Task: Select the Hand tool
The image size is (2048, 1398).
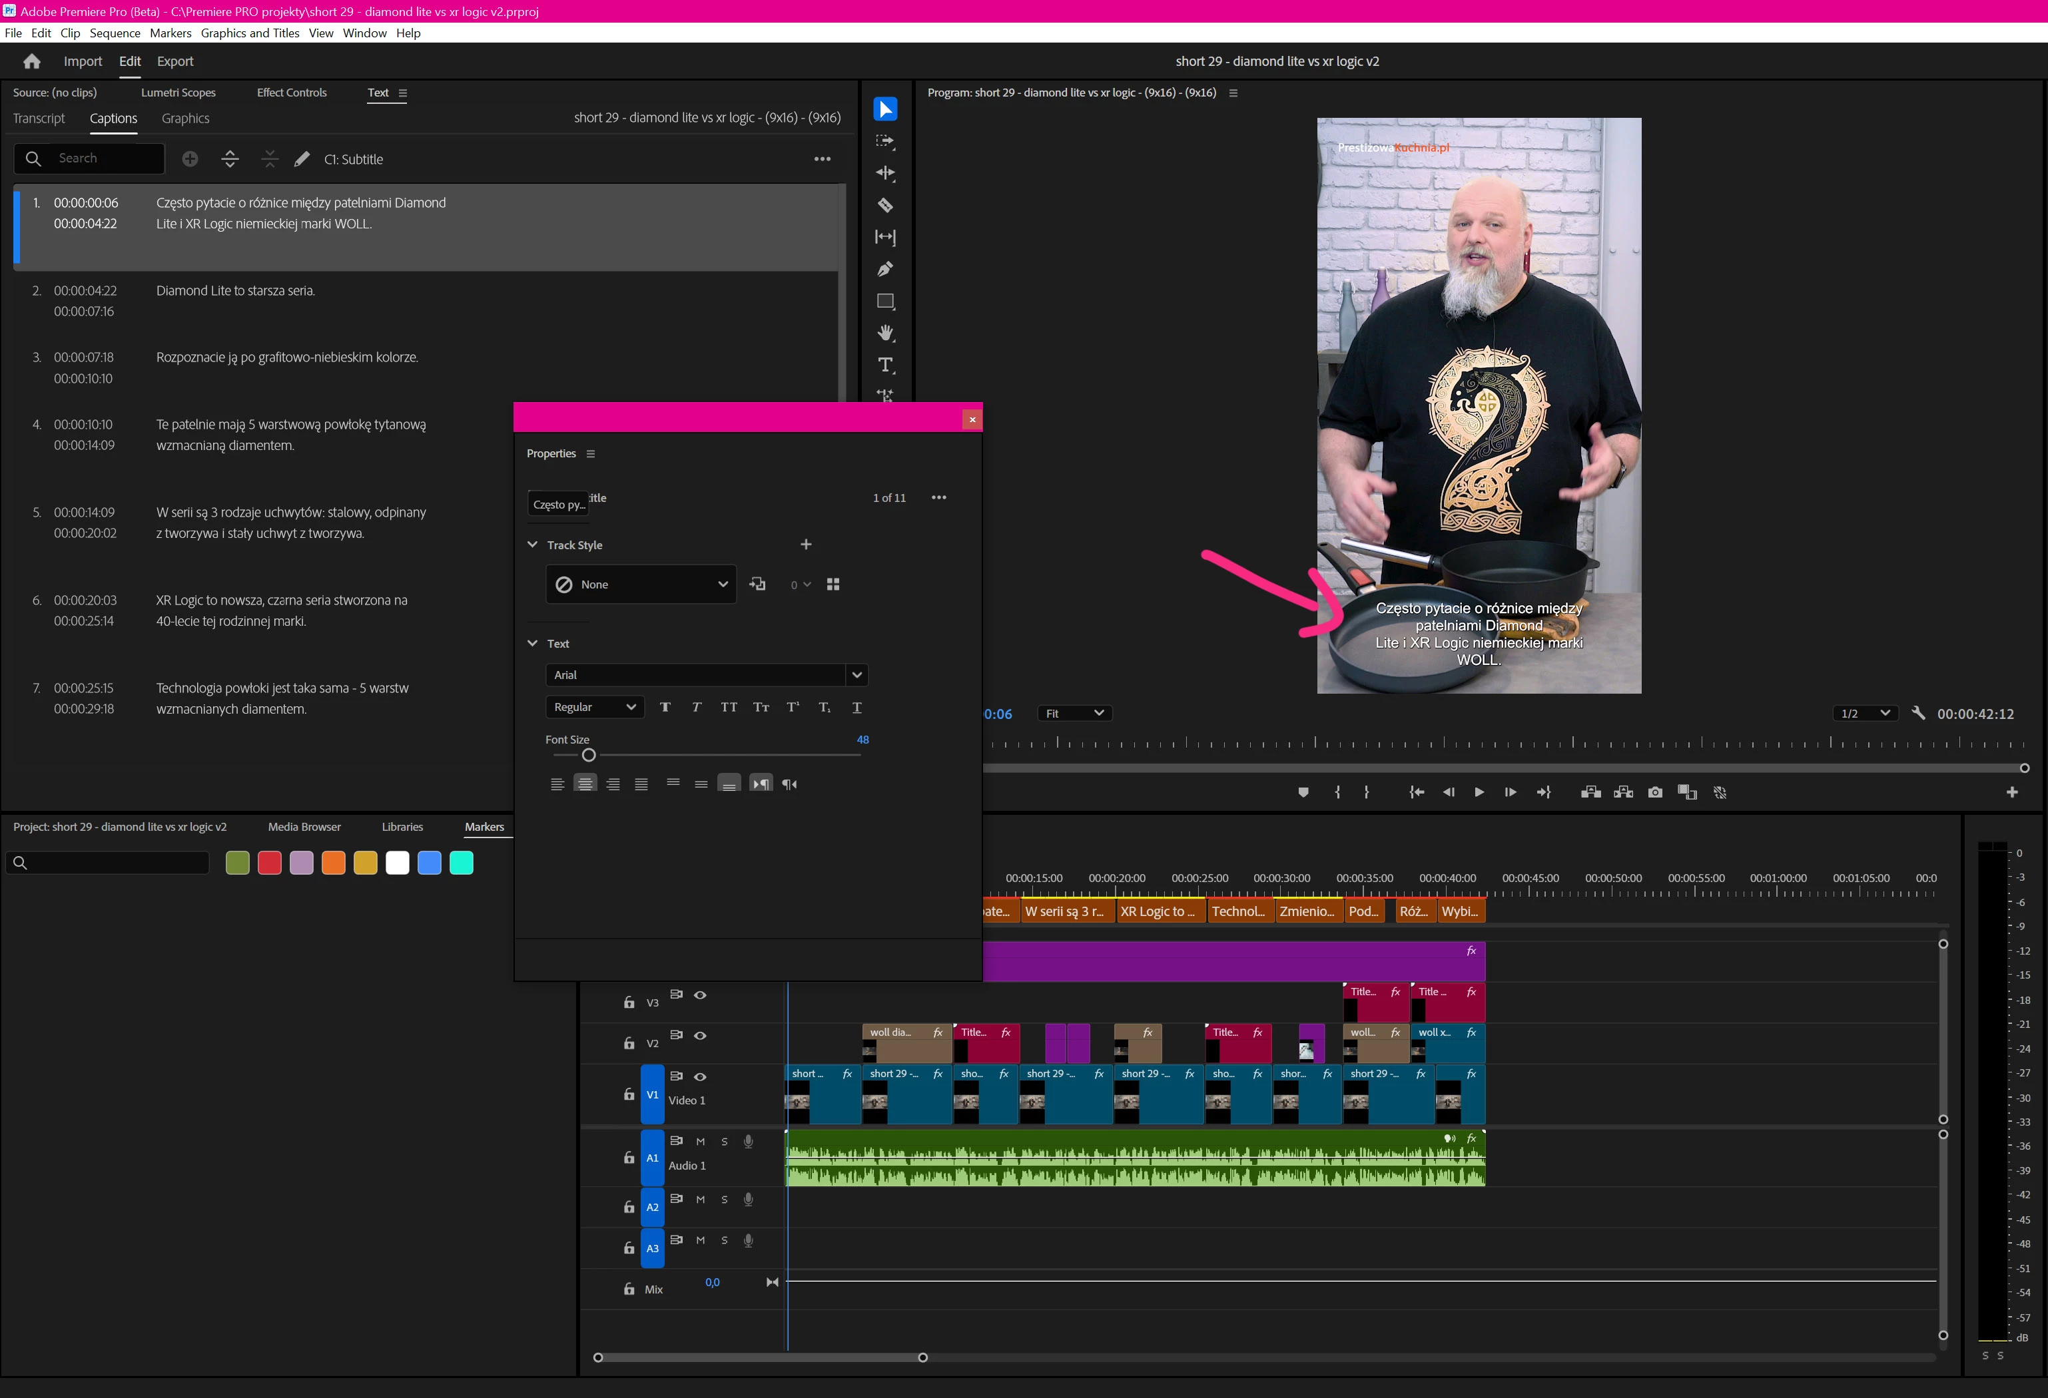Action: click(884, 333)
